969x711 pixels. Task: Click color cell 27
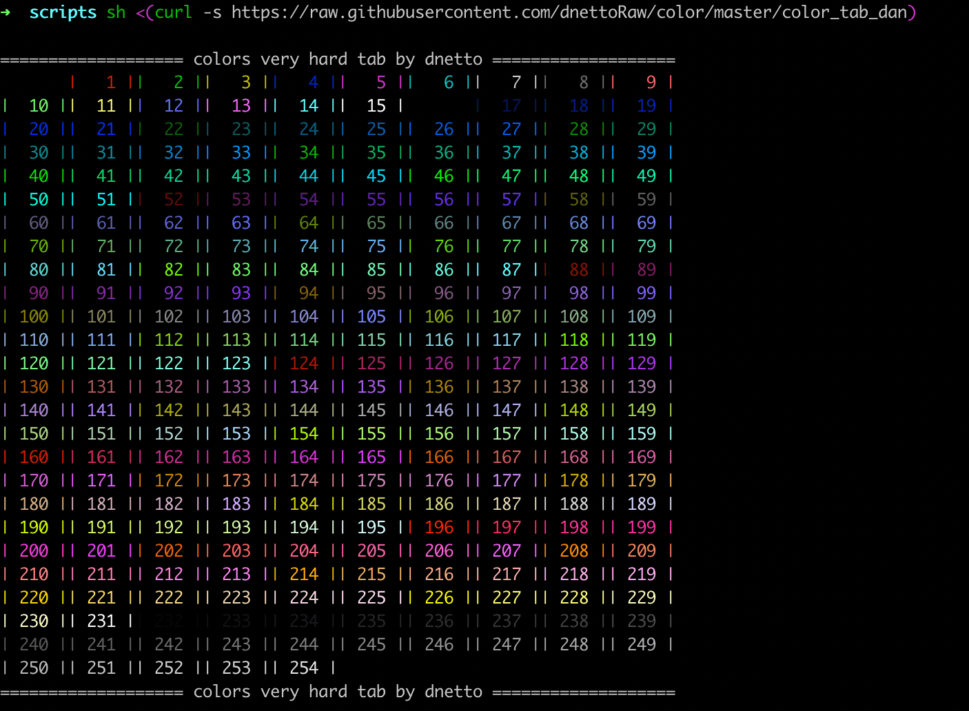pyautogui.click(x=511, y=130)
